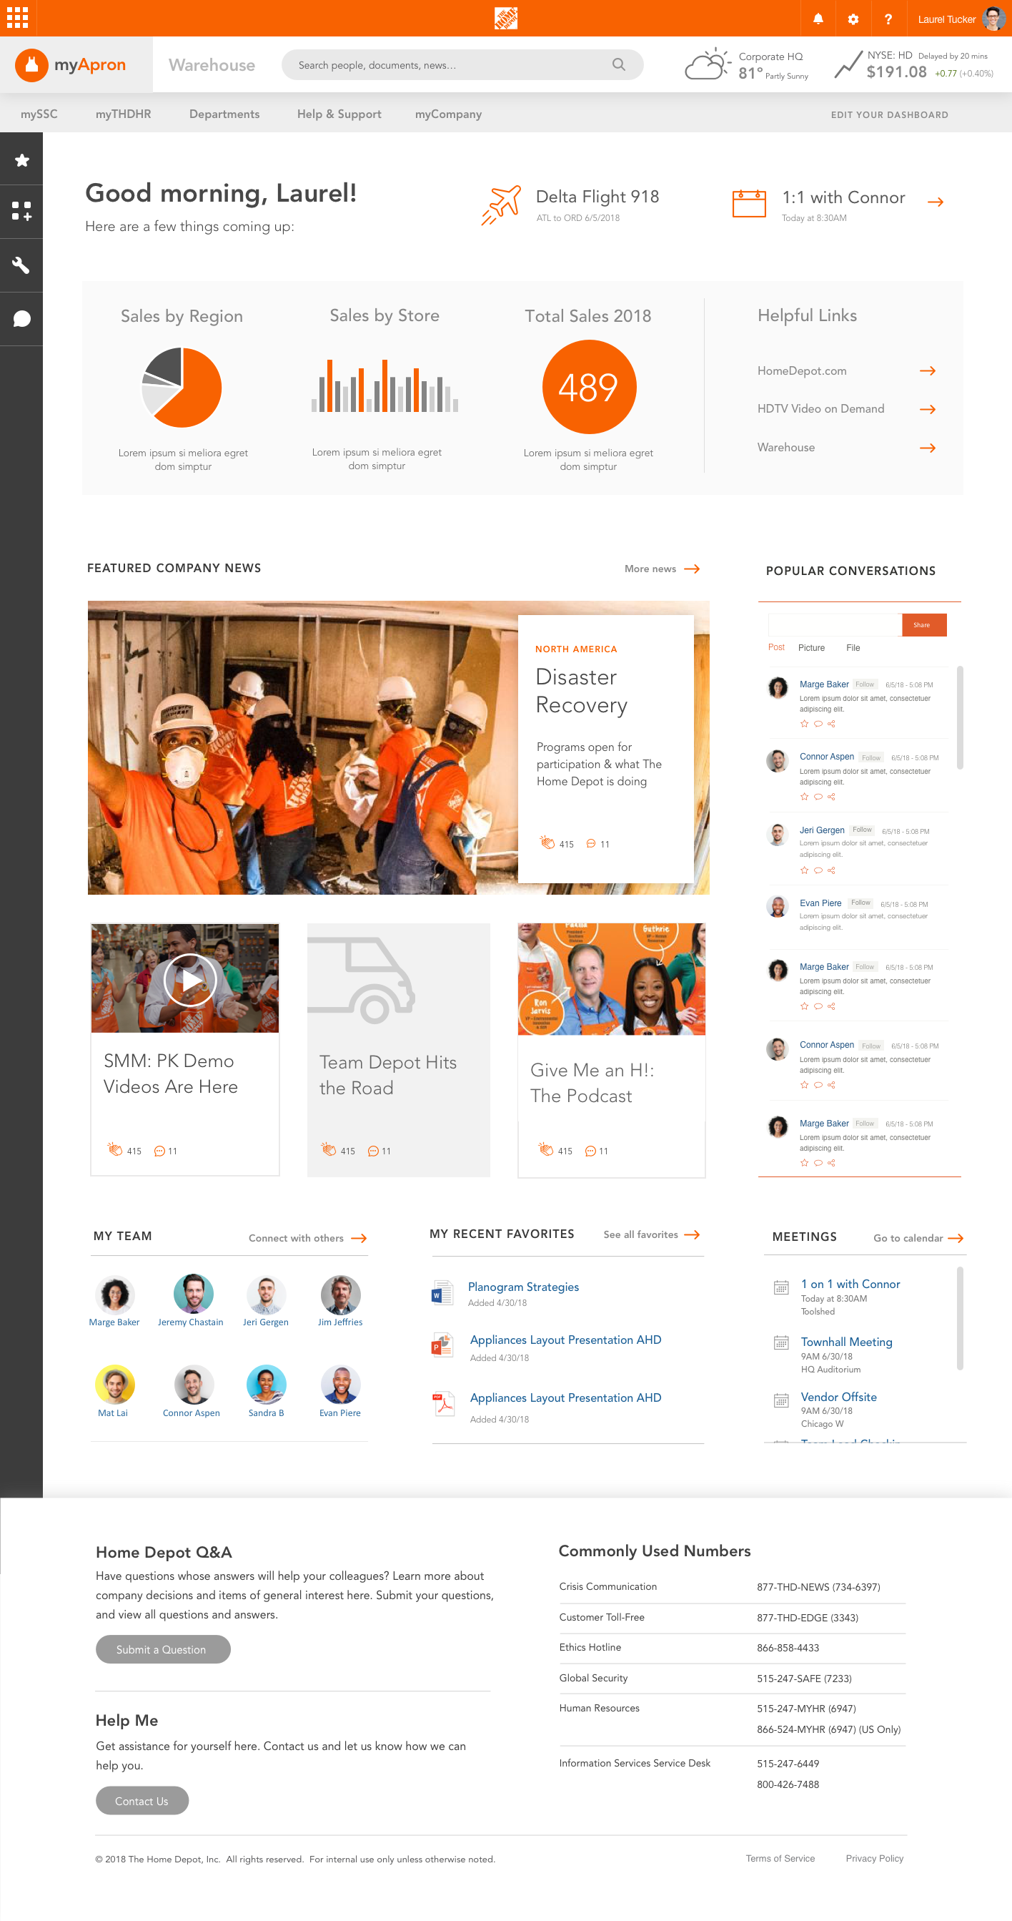Click the calendar icon beside 1:1 with Connor

tap(749, 203)
